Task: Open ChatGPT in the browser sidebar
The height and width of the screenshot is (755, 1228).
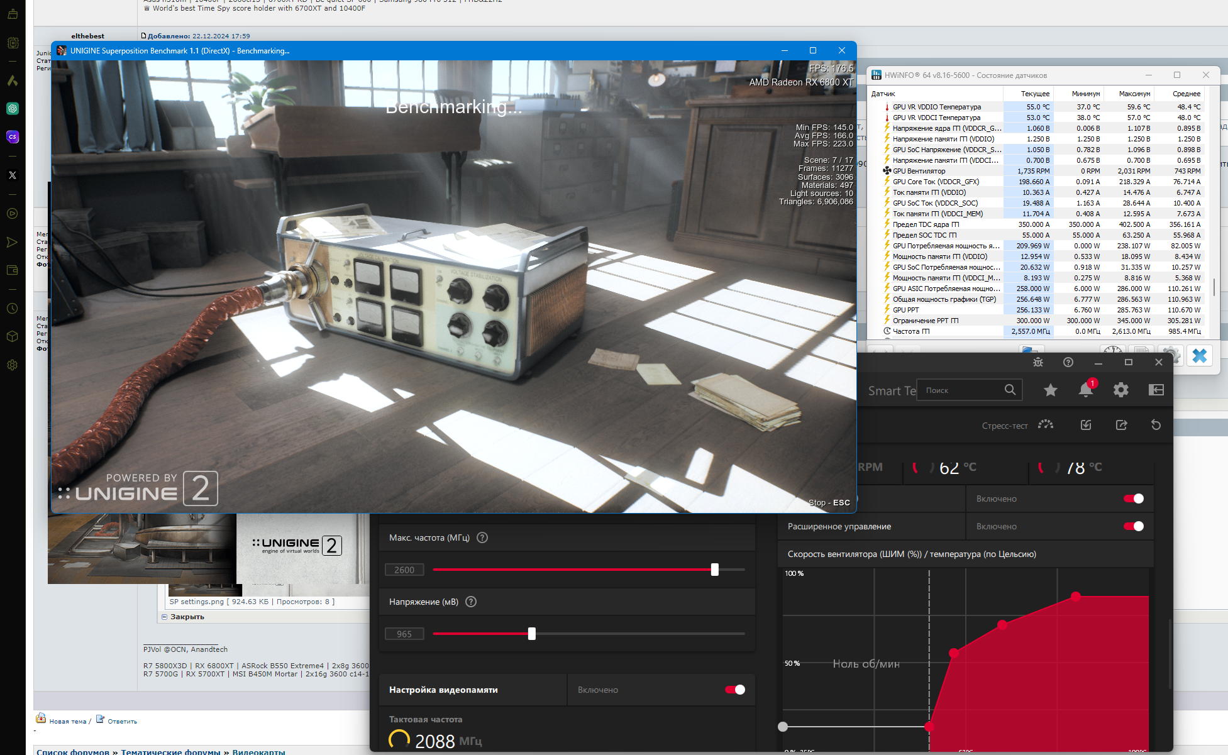Action: 12,109
